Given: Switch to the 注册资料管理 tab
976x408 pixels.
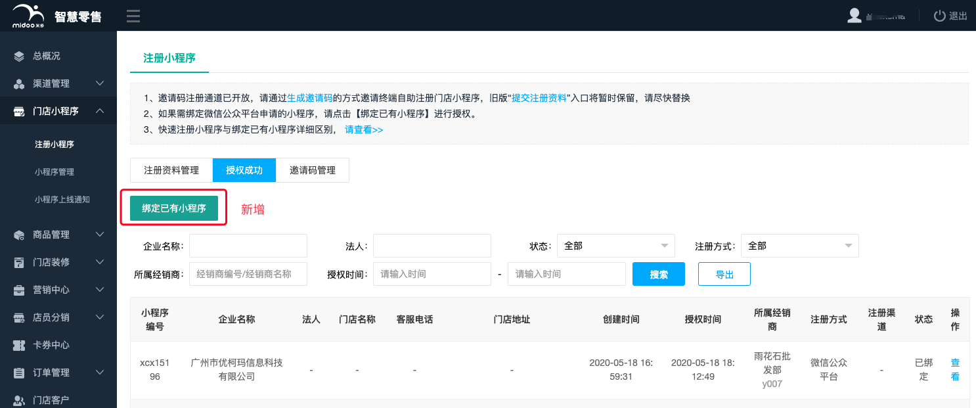Looking at the screenshot, I should tap(171, 170).
